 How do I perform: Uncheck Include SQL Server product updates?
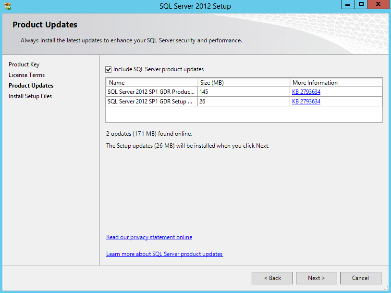point(109,69)
